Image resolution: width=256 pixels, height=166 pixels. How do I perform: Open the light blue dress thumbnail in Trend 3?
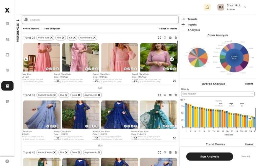pos(42,114)
